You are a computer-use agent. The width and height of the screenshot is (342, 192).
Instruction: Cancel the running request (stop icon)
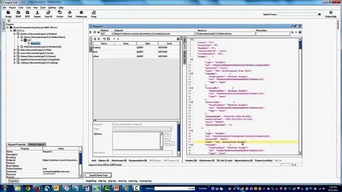click(x=95, y=32)
